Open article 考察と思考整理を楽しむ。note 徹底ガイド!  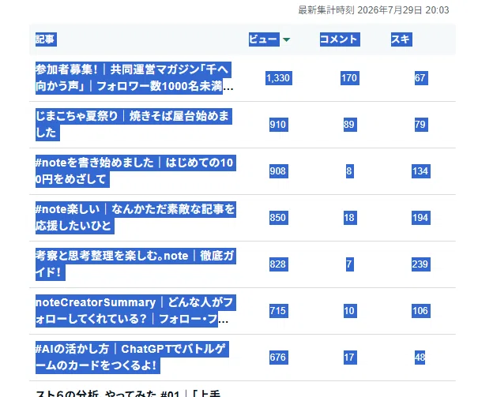click(x=136, y=264)
